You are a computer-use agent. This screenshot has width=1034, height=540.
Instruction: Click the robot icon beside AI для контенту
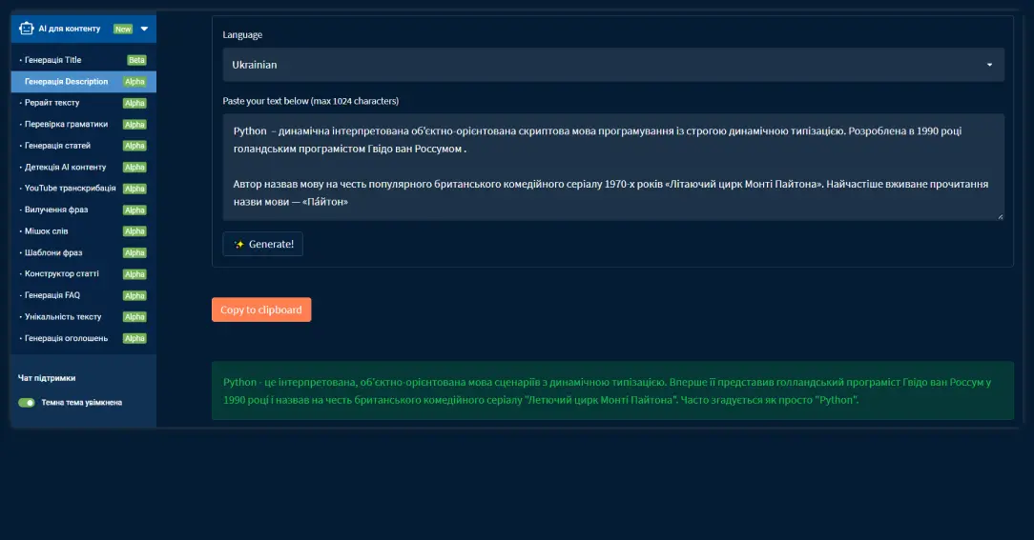point(27,29)
